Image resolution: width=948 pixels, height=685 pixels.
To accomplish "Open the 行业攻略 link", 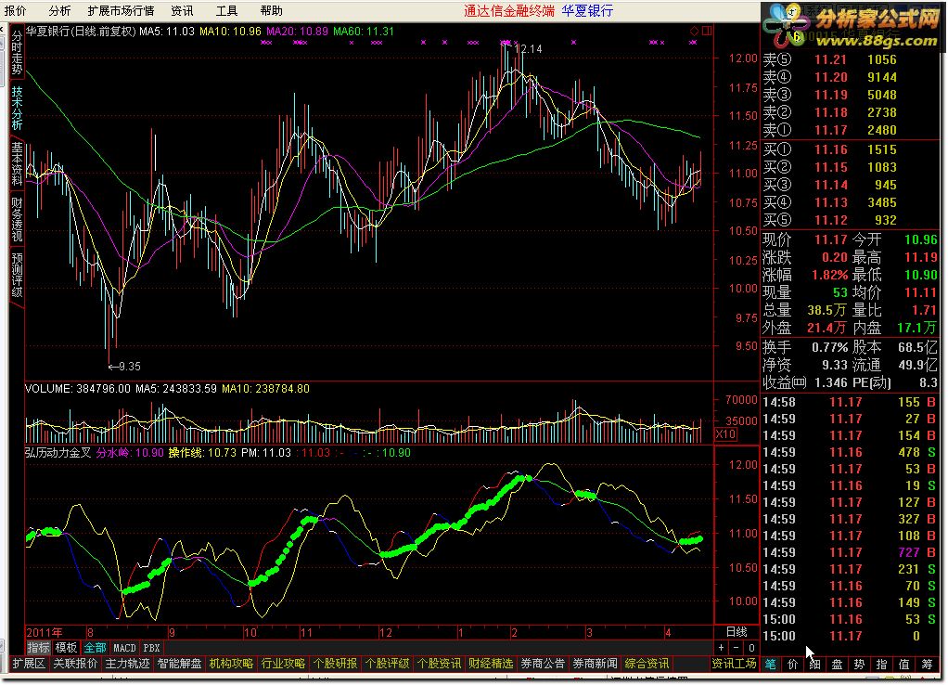I will (283, 664).
